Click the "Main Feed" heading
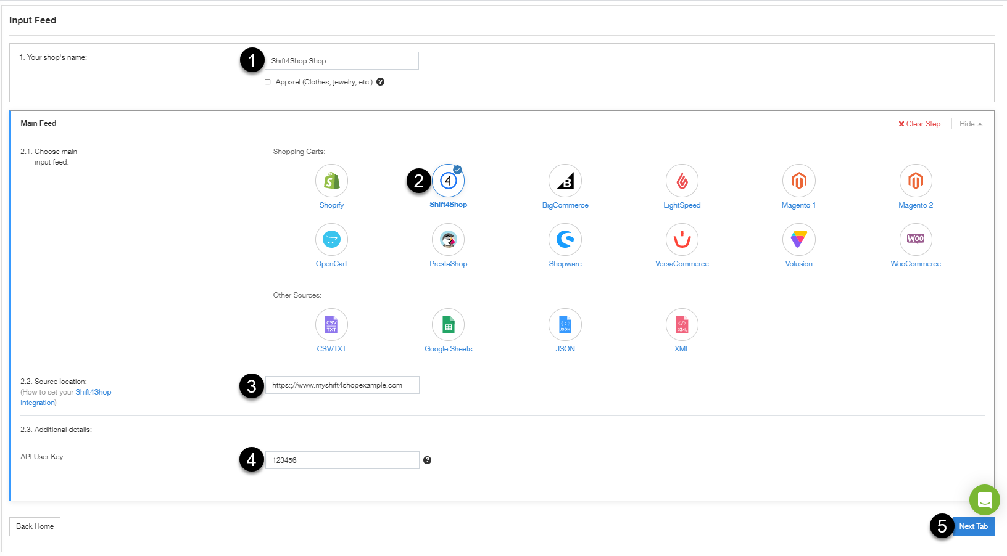Viewport: 1007px width, 556px height. click(38, 123)
